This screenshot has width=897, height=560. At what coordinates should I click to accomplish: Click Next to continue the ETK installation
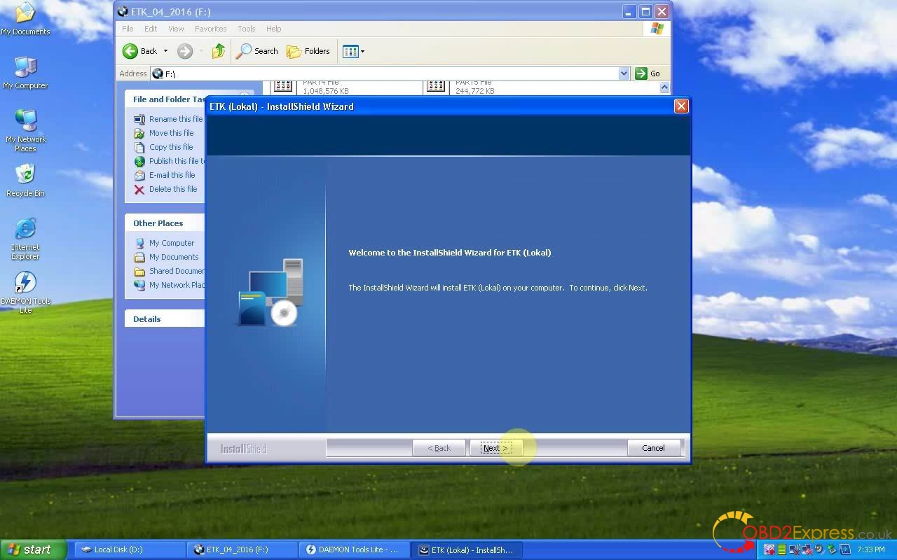495,448
